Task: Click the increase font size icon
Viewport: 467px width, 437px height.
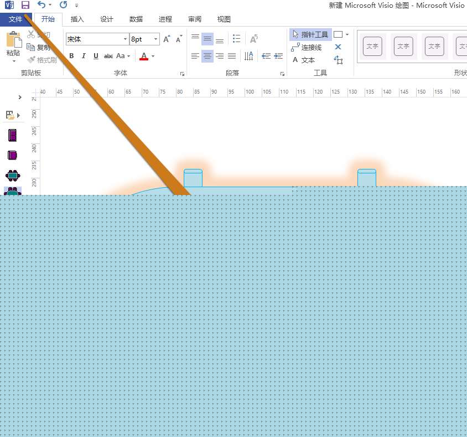Action: pos(167,39)
